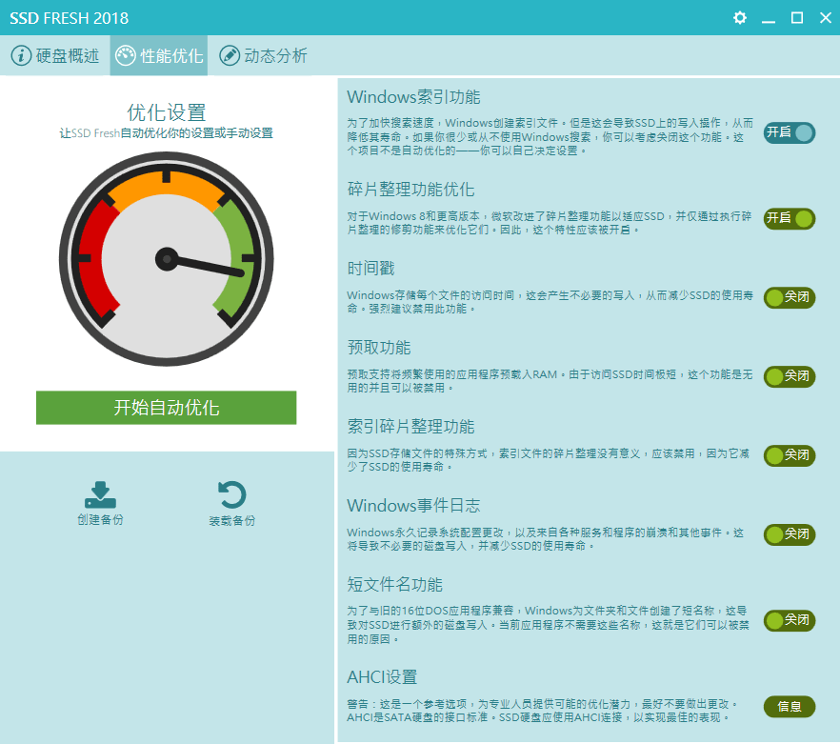This screenshot has width=840, height=744.
Task: Toggle the 碎片整理功能优化 switch
Action: pos(790,218)
